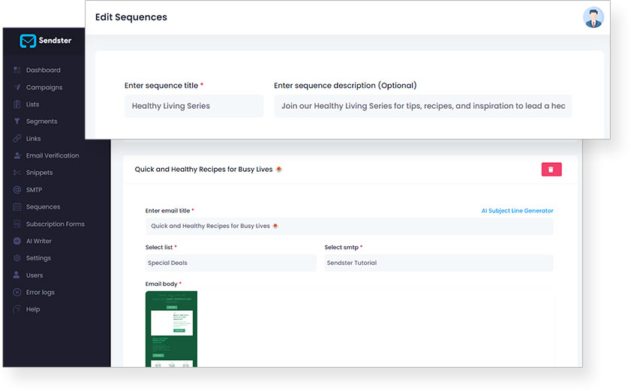Viewport: 631px width, 391px height.
Task: Click the Subscription Forms icon
Action: pyautogui.click(x=17, y=224)
